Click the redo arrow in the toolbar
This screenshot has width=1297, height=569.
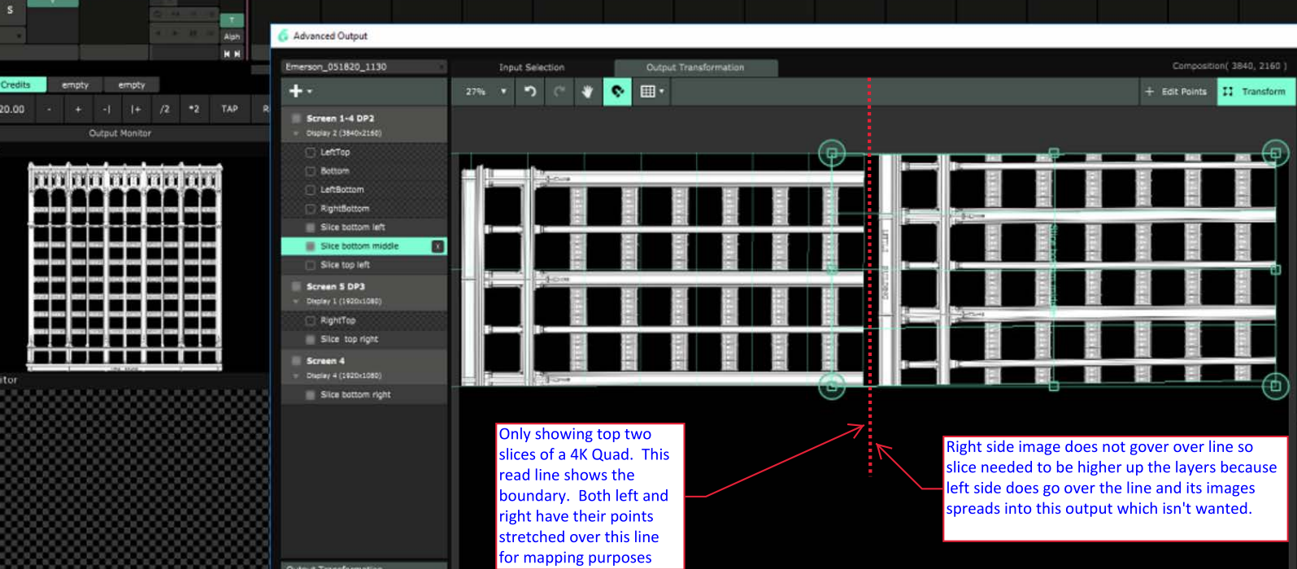(559, 92)
